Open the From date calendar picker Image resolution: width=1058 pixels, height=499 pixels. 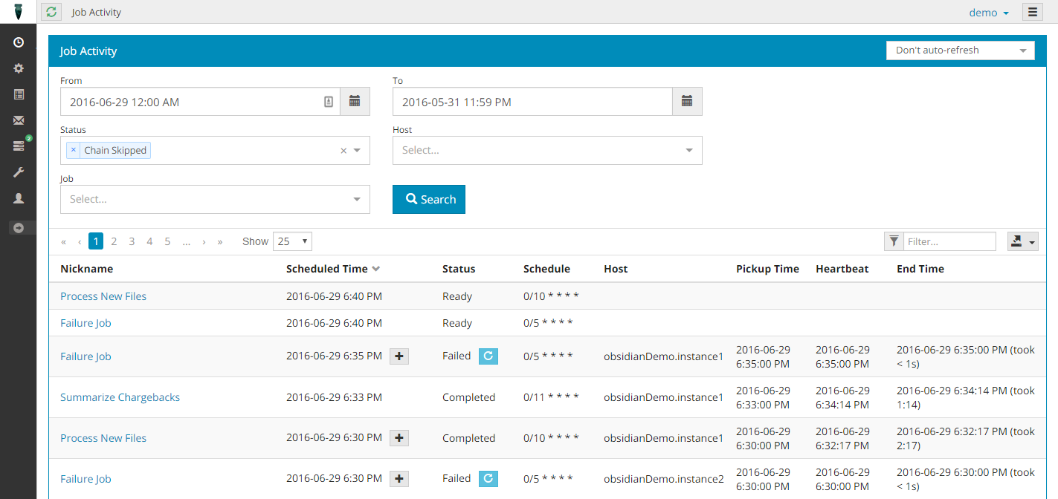point(355,102)
